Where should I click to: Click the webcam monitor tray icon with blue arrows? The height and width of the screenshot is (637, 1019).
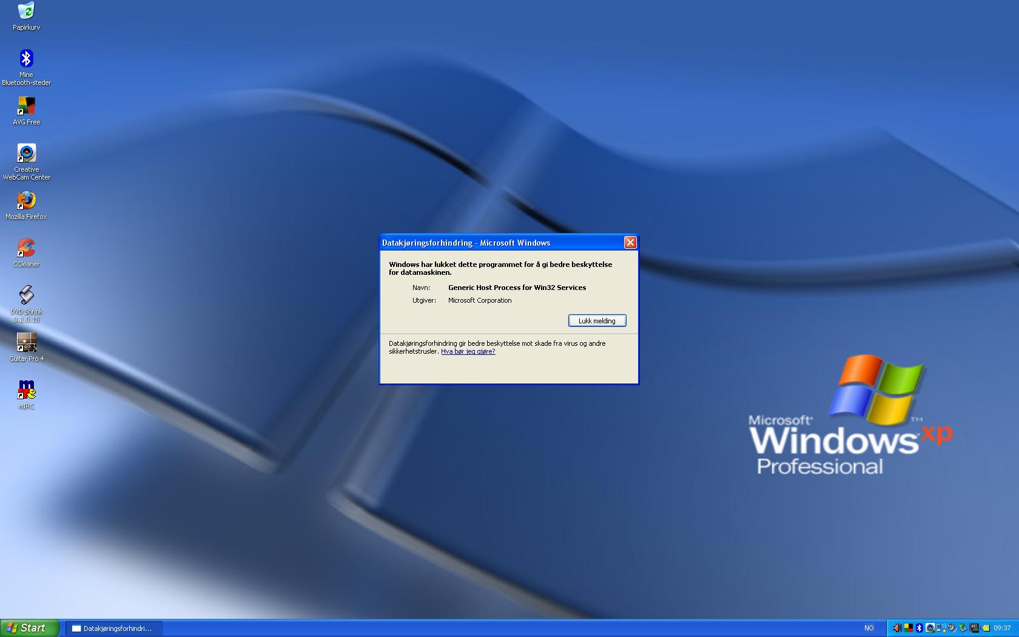coord(952,628)
